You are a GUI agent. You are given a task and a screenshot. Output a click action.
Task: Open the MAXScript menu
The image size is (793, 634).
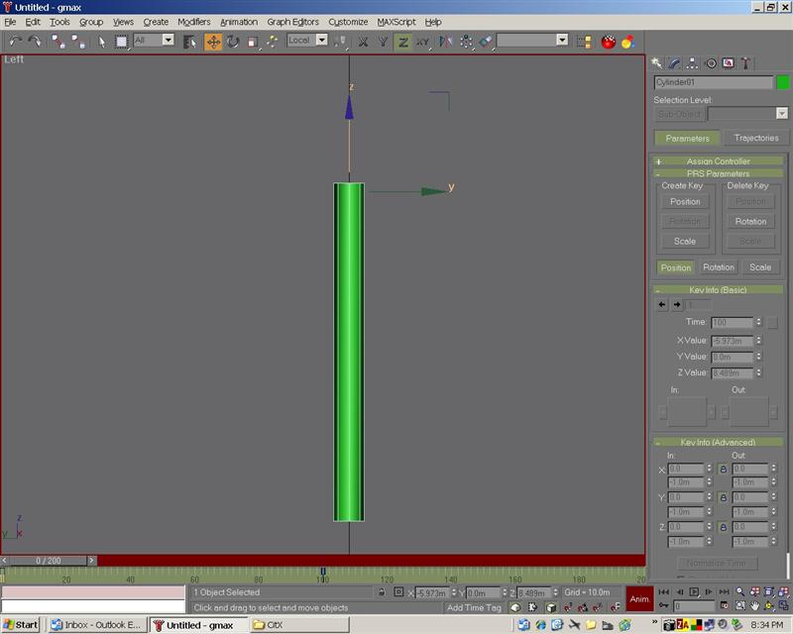coord(396,22)
